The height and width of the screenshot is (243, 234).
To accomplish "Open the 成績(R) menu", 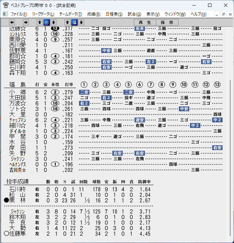I will [94, 14].
